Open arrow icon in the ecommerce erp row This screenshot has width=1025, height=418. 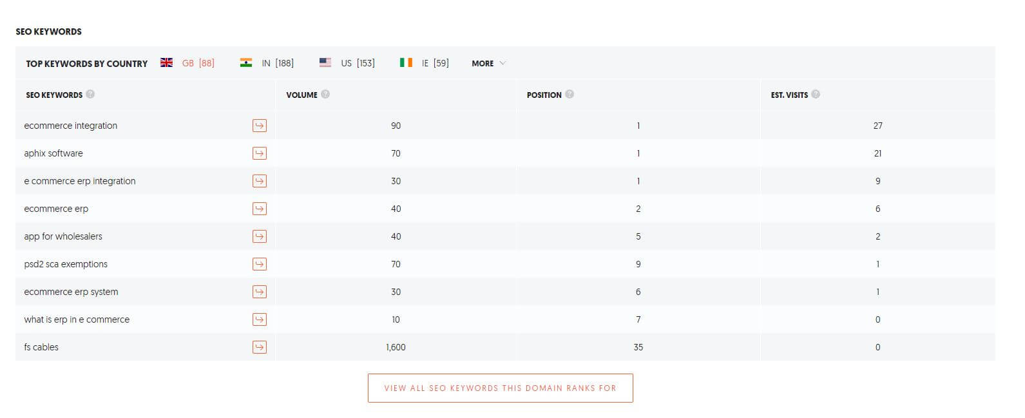point(260,209)
